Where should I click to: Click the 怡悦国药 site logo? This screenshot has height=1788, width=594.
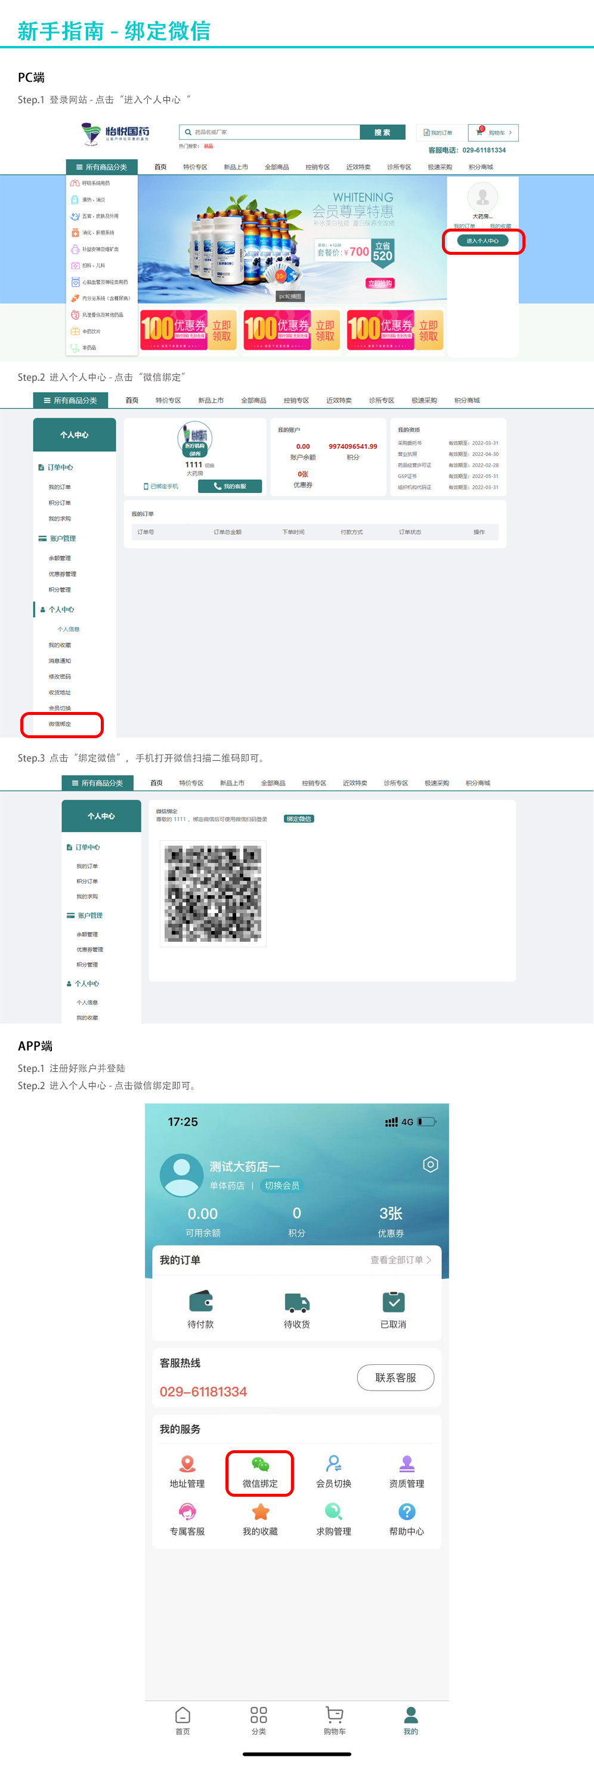[x=115, y=133]
